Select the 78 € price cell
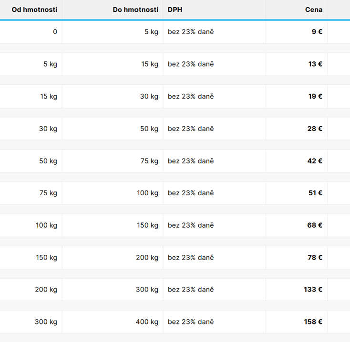This screenshot has width=350, height=342. (x=315, y=258)
